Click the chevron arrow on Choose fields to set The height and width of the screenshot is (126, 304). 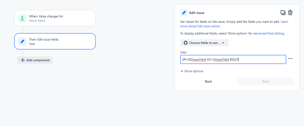click(223, 43)
